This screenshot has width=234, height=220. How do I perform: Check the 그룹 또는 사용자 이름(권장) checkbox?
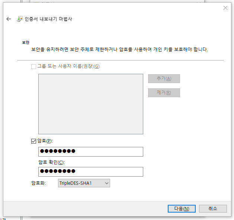click(x=34, y=66)
